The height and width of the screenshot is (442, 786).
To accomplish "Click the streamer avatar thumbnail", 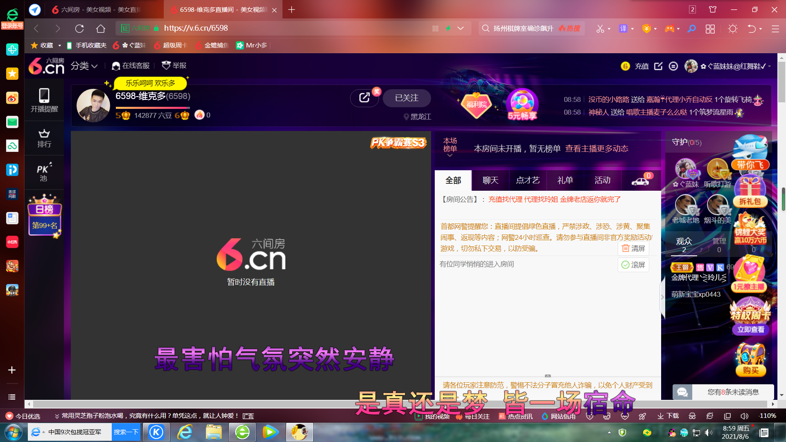I will click(93, 106).
